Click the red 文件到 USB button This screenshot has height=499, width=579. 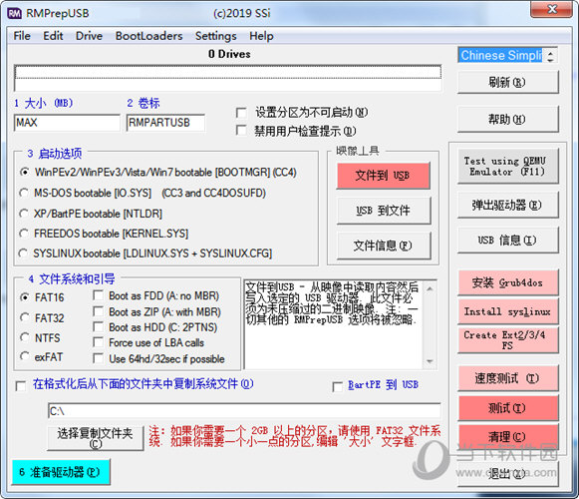(384, 176)
